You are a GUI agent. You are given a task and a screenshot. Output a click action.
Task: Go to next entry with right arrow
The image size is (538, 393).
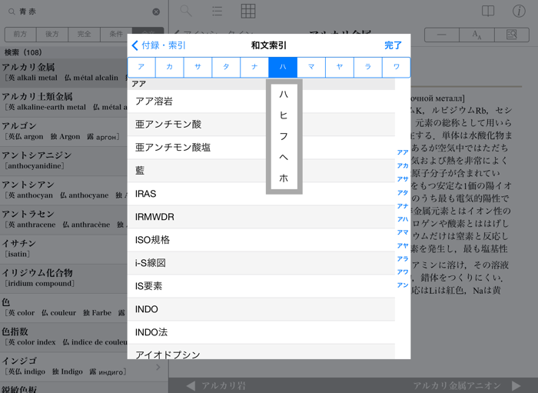coord(516,385)
